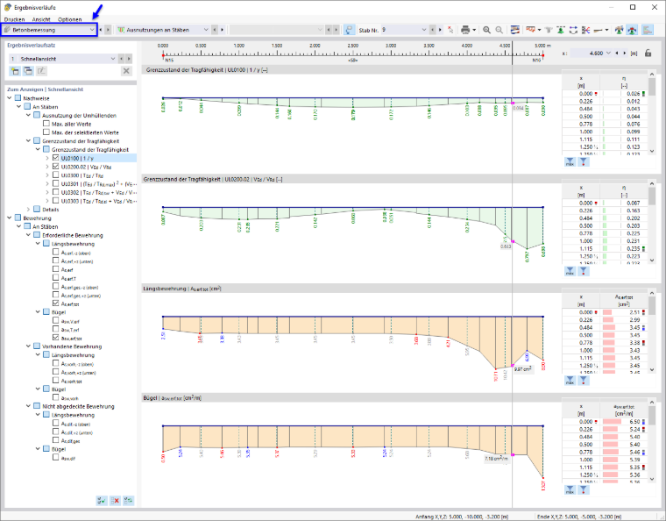The width and height of the screenshot is (666, 521).
Task: Click the funnel filter icon below first results table
Action: pyautogui.click(x=584, y=162)
